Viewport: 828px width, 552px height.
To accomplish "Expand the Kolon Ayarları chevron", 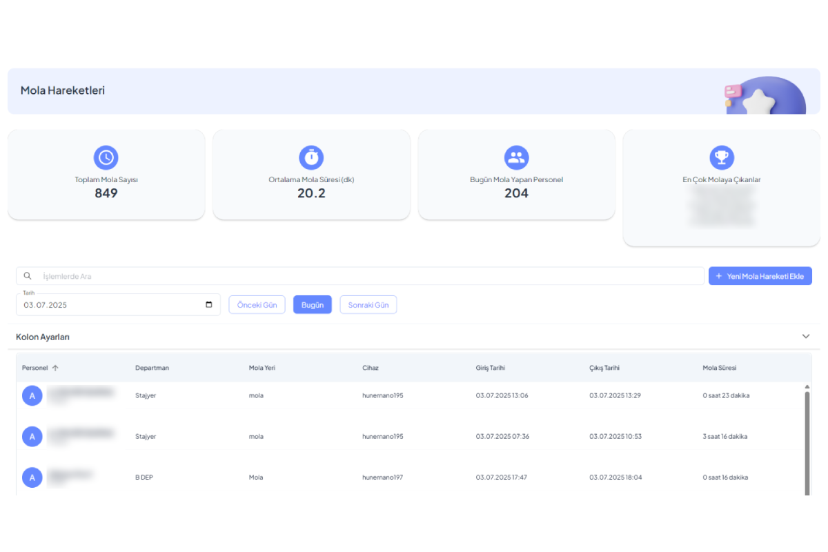I will point(805,337).
